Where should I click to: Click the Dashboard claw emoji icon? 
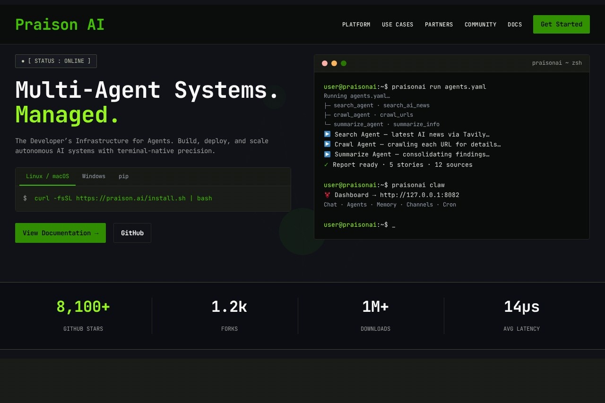tap(327, 195)
